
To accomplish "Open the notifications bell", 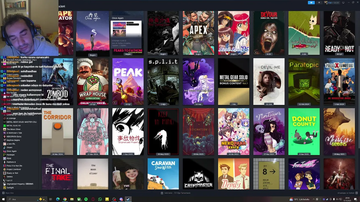I will [319, 3].
